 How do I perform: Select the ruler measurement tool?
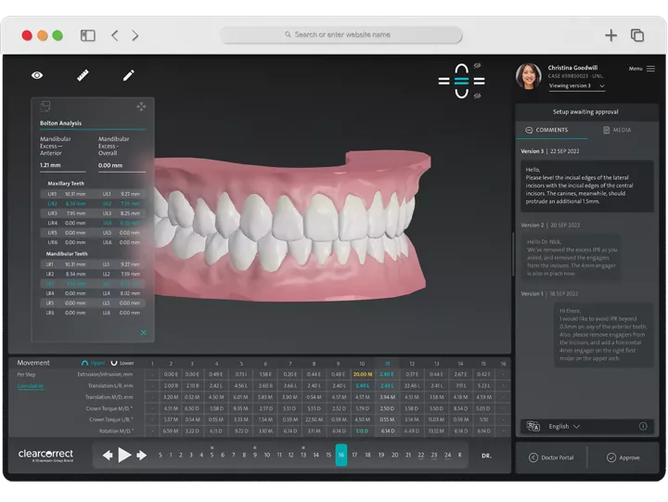tap(83, 75)
